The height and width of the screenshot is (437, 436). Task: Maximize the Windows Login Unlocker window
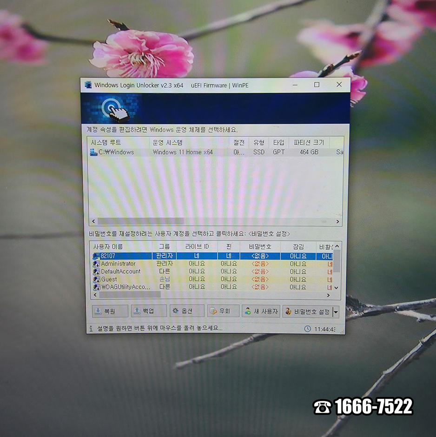point(317,85)
